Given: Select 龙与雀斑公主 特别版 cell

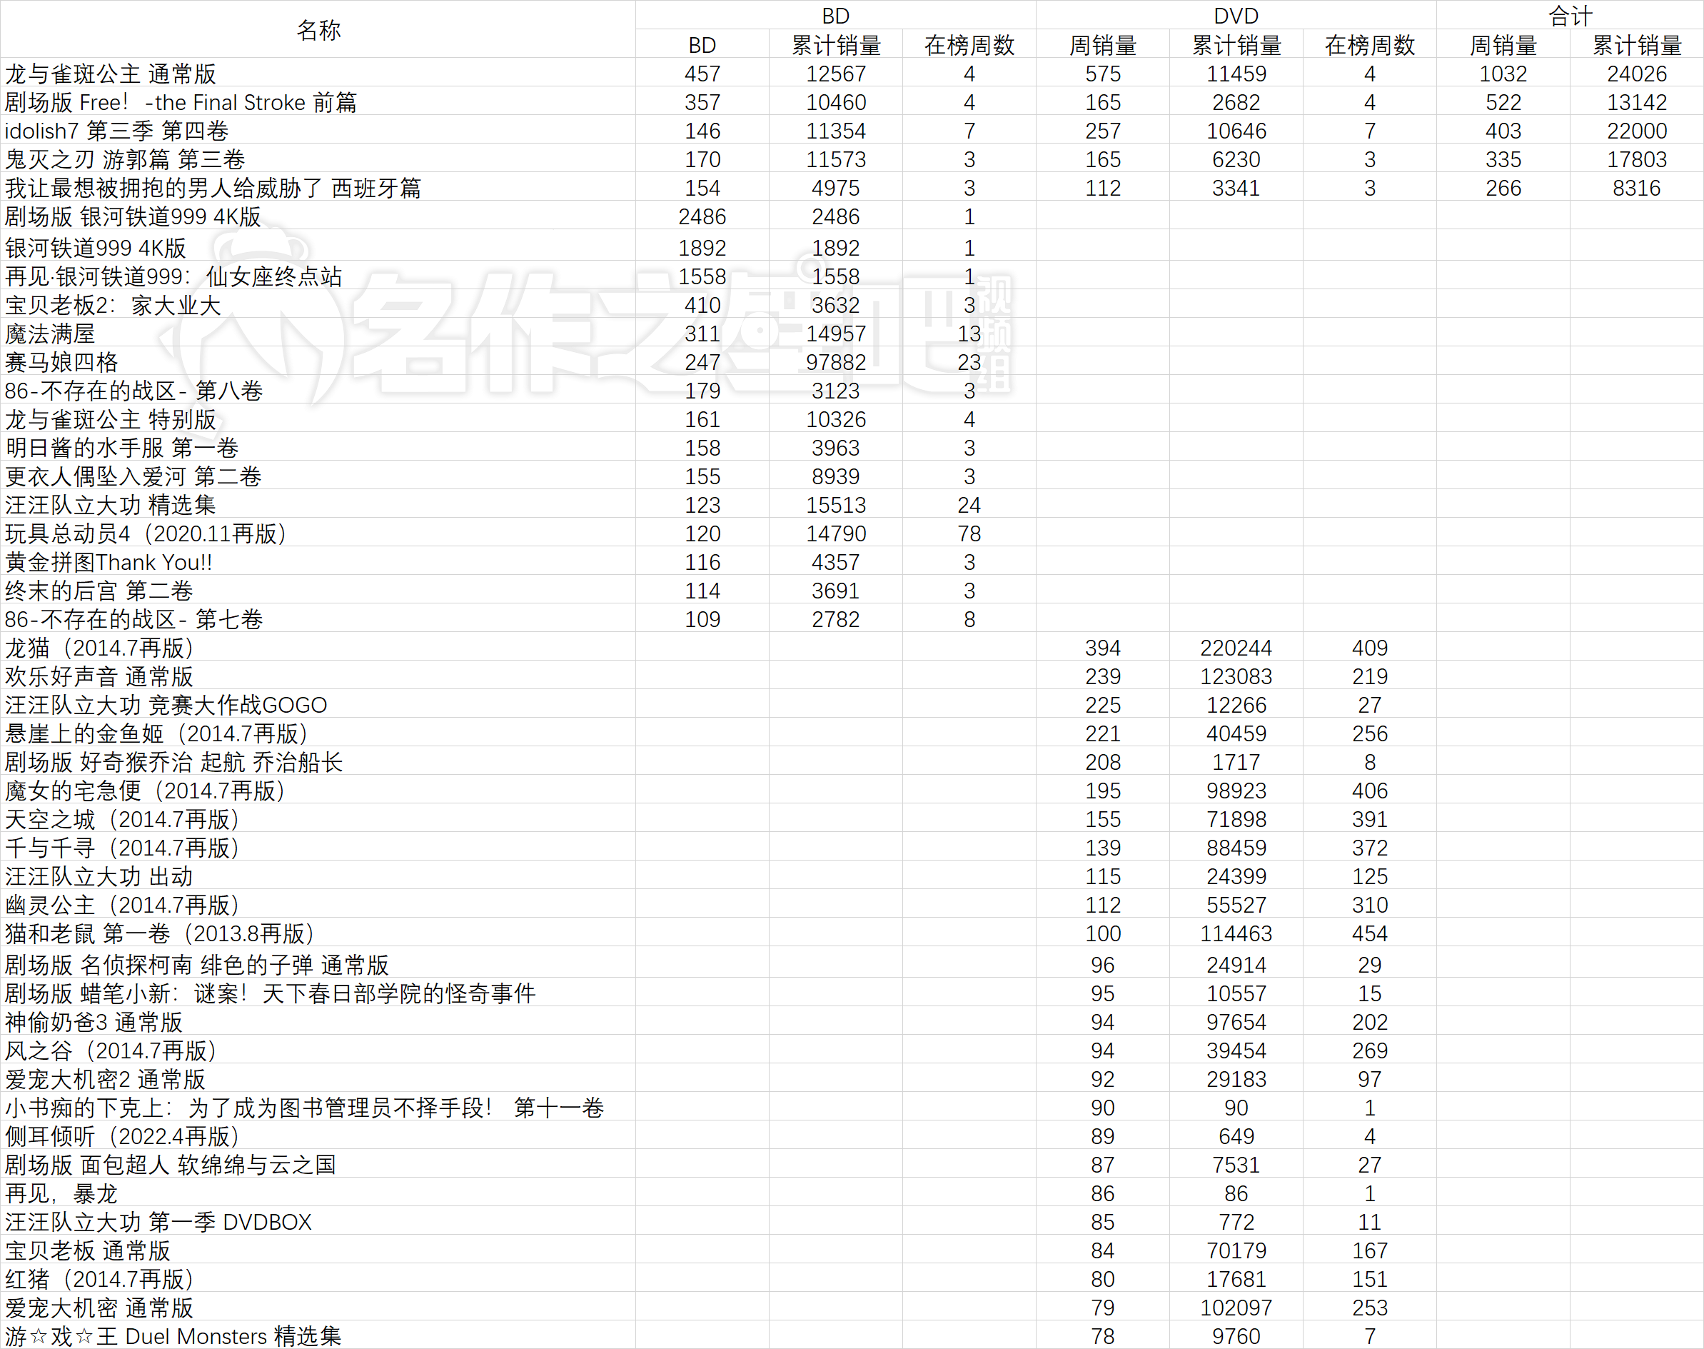Looking at the screenshot, I should (111, 418).
